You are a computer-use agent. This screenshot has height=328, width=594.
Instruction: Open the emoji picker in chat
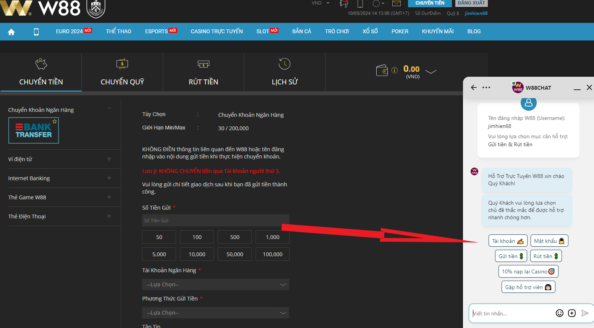[x=560, y=313]
